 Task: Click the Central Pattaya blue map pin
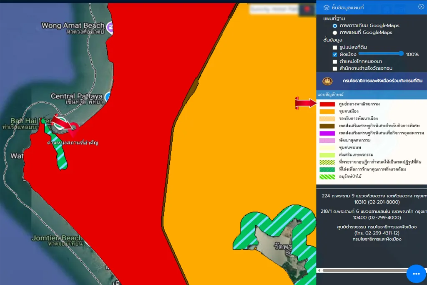coord(108,97)
